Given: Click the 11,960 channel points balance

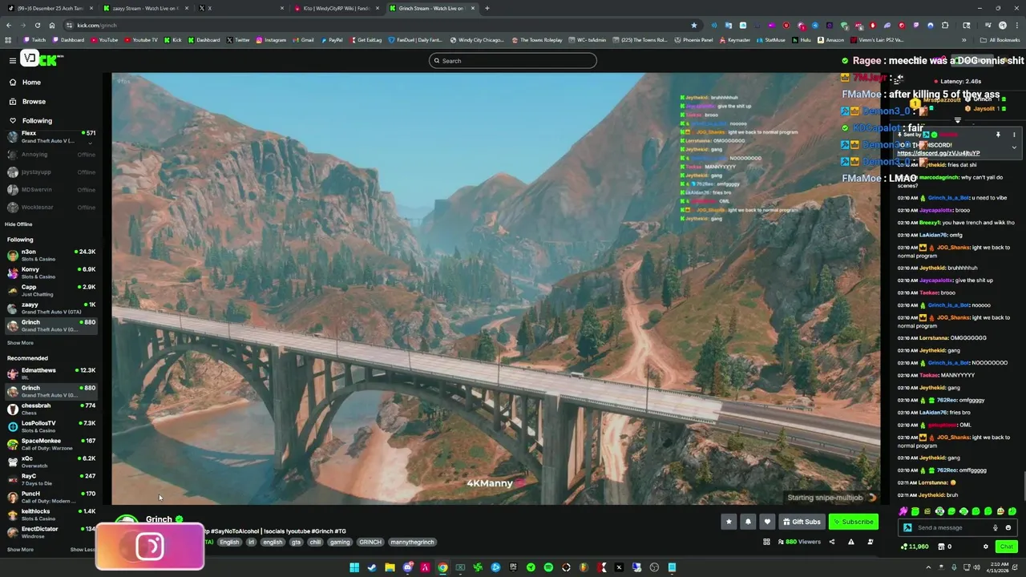Looking at the screenshot, I should [915, 547].
